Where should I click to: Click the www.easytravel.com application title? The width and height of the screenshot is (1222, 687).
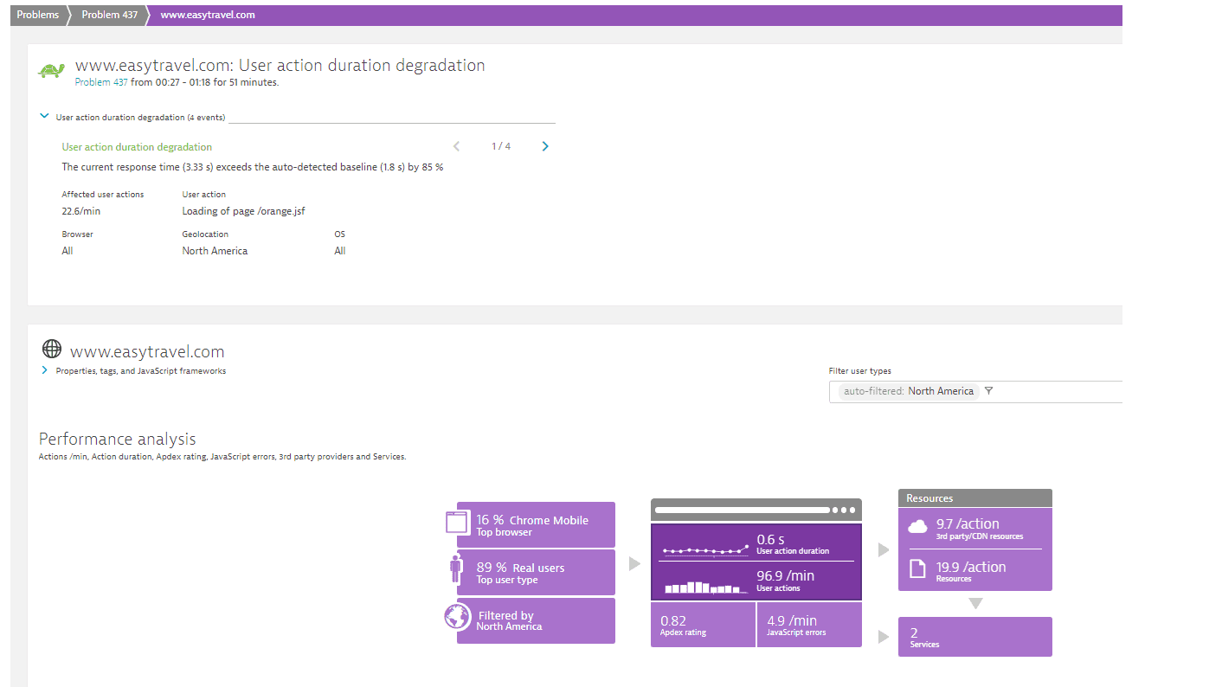point(147,351)
